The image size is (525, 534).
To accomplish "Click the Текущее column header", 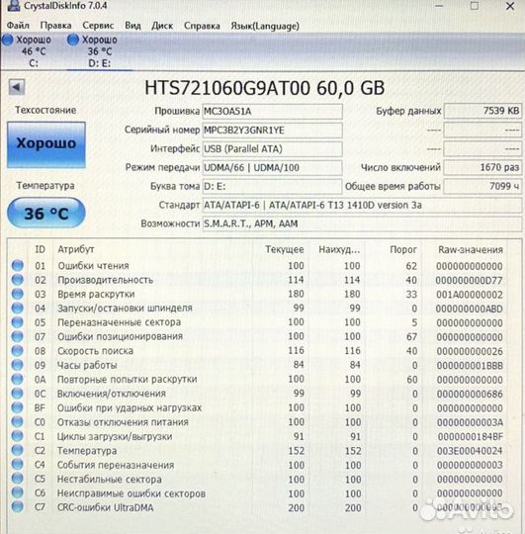I will click(285, 249).
